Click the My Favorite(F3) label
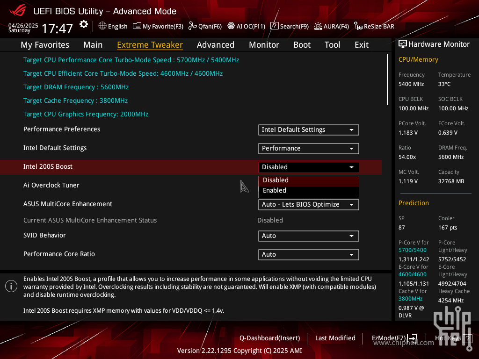The image size is (479, 359). [x=163, y=26]
